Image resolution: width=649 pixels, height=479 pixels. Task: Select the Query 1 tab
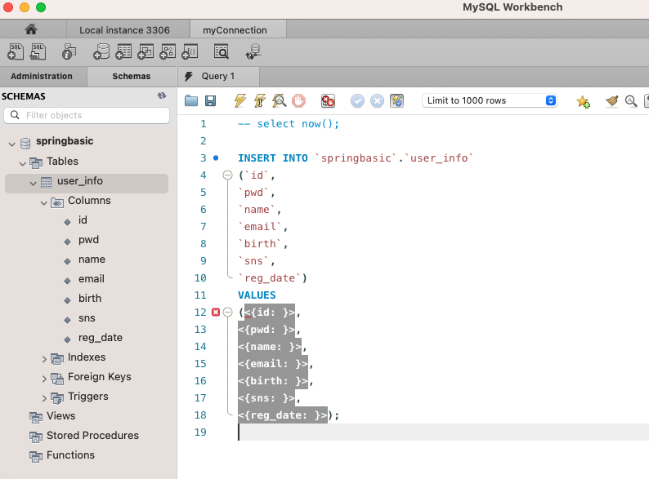point(218,76)
